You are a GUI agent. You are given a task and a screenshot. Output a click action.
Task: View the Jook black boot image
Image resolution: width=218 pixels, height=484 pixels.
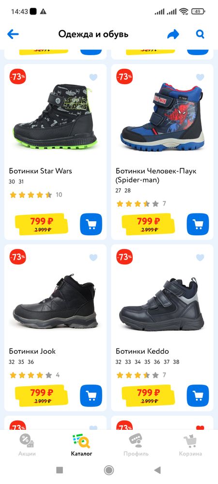point(55,301)
